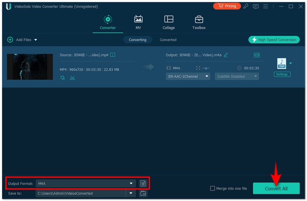Open custom profile settings icon beside Output Format
This screenshot has height=201, width=307.
[x=143, y=183]
